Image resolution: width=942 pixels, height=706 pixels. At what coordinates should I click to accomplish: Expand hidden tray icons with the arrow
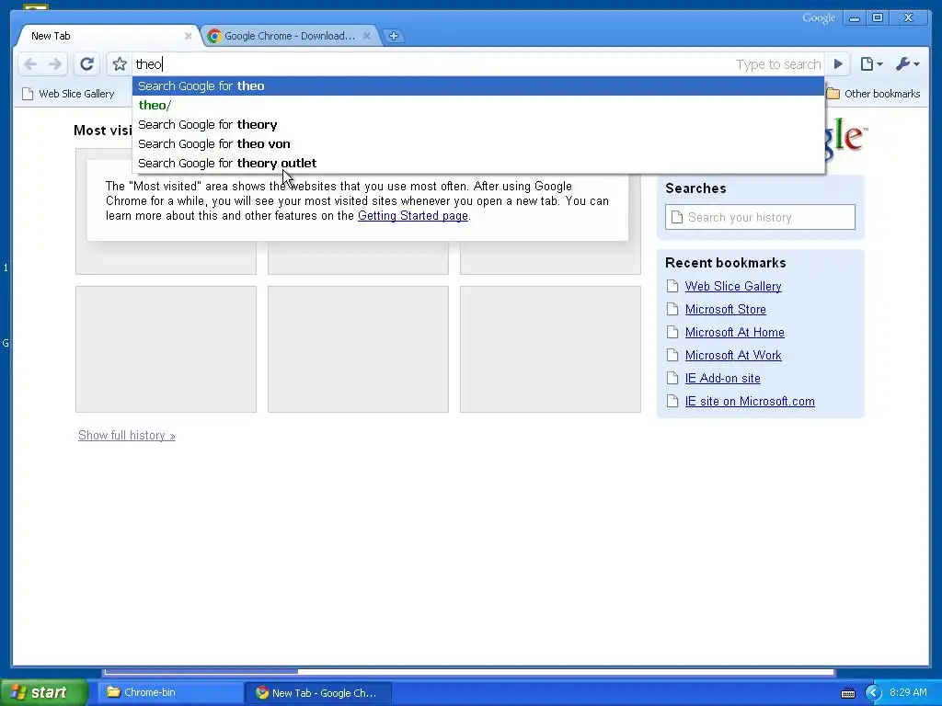pos(873,693)
